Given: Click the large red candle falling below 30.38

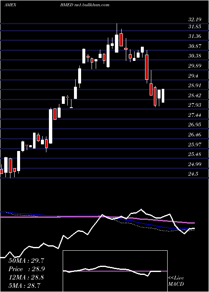Looking at the screenshot, I should (147, 67).
